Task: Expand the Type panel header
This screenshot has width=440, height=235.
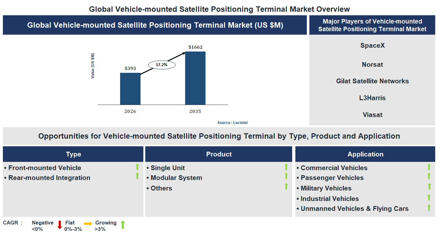Action: (73, 154)
